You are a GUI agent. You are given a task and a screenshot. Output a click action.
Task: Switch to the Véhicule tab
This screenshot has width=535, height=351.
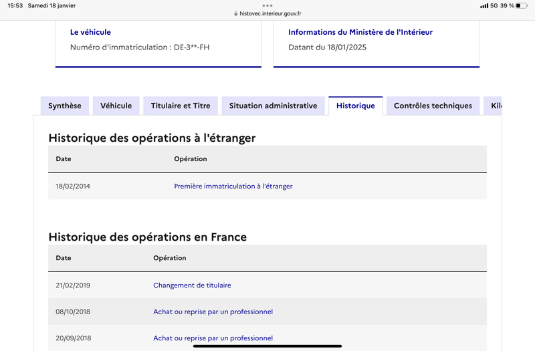pyautogui.click(x=116, y=106)
